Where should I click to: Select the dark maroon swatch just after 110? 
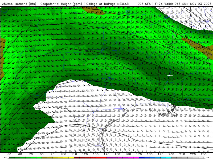click(x=77, y=158)
